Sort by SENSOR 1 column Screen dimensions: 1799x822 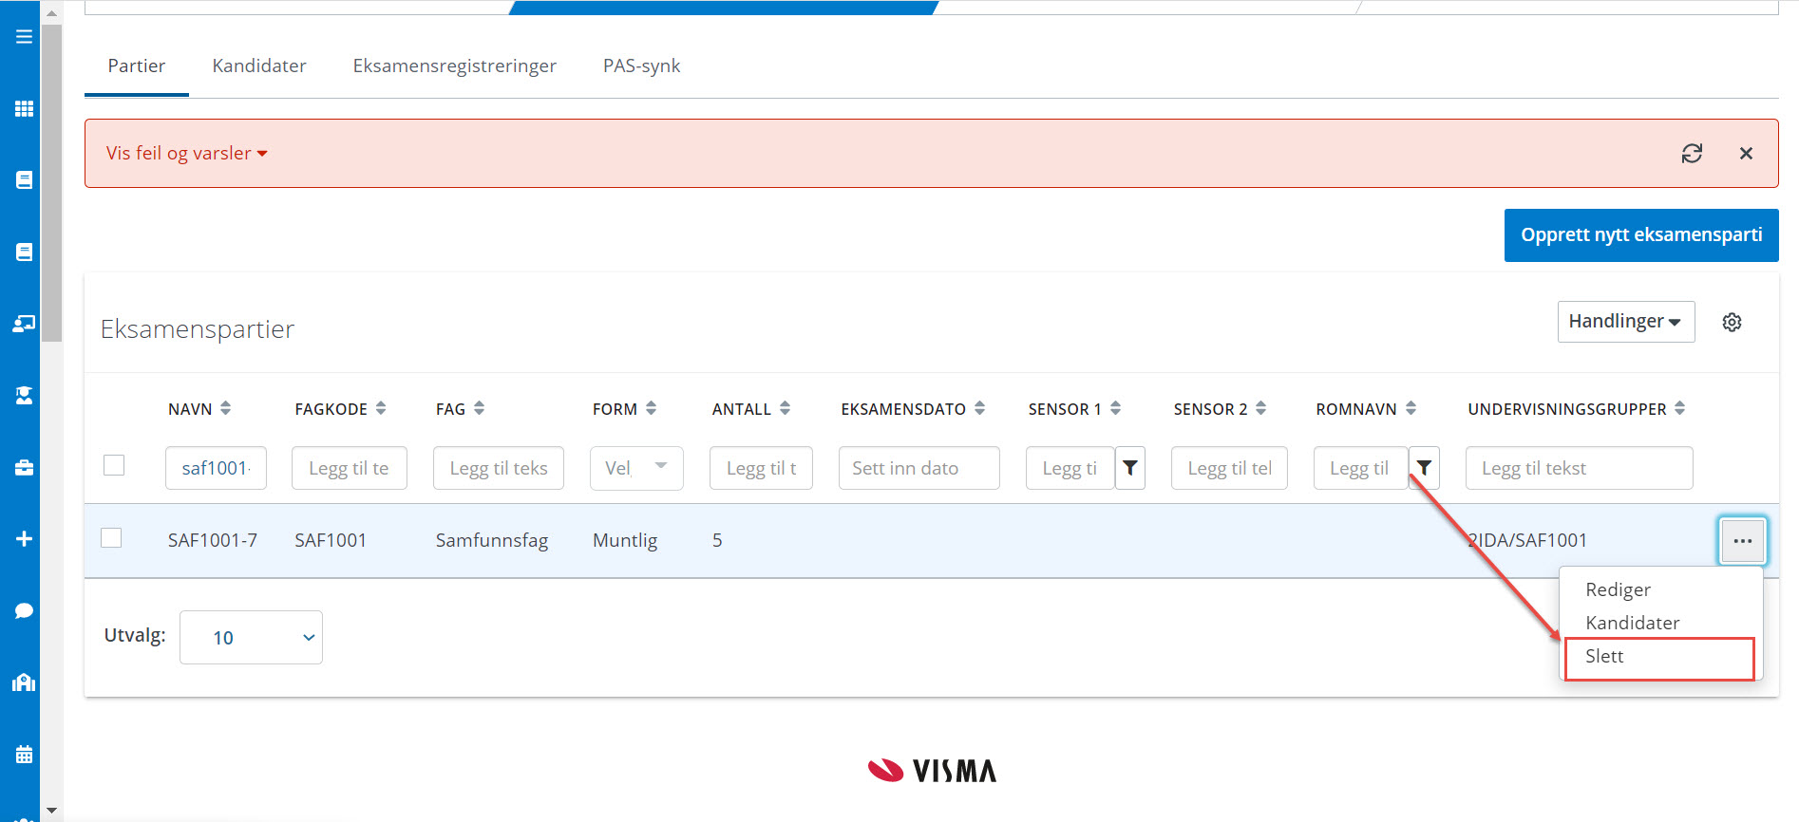1115,408
